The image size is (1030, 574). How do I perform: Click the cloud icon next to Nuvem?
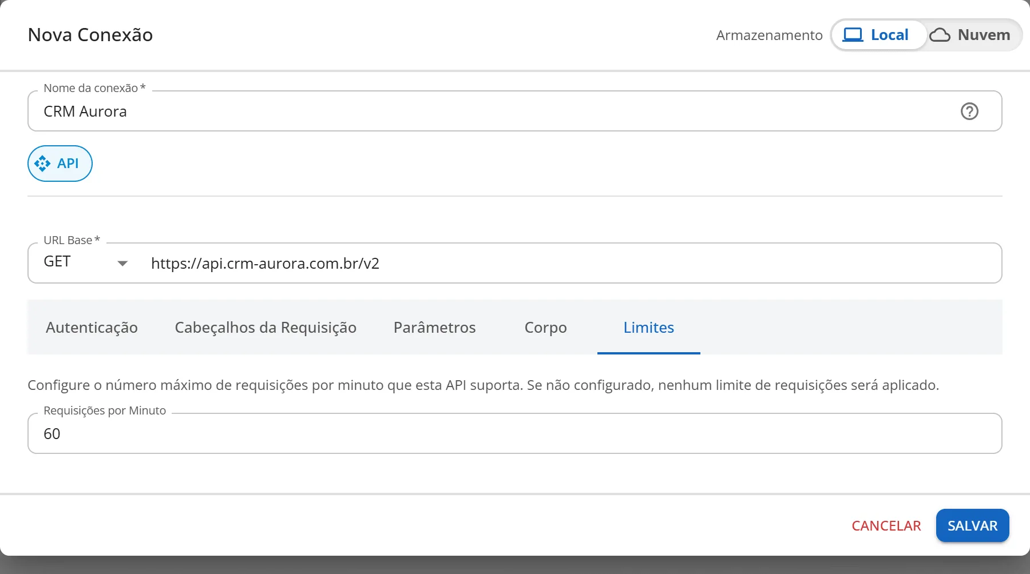pyautogui.click(x=940, y=35)
